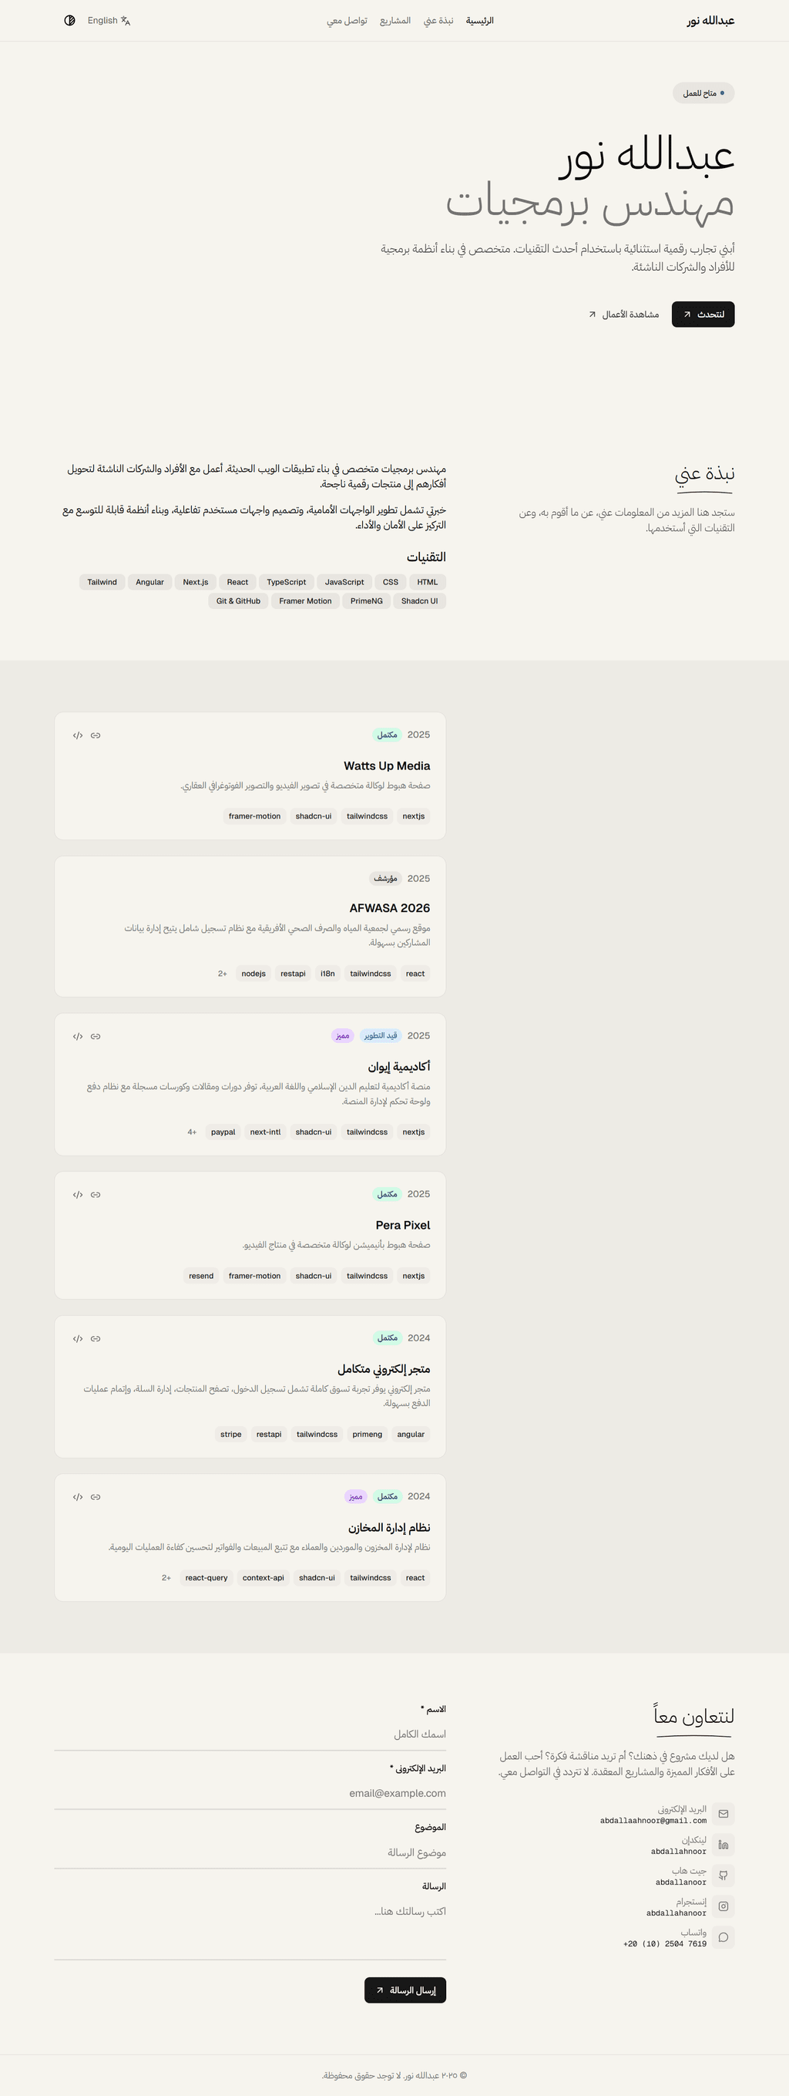Click the link icon on نظام إدارة المخازن card
The image size is (789, 2096).
[x=96, y=1497]
